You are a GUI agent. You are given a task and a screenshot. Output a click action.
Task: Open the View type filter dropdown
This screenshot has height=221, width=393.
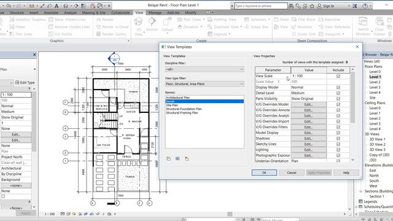204,84
